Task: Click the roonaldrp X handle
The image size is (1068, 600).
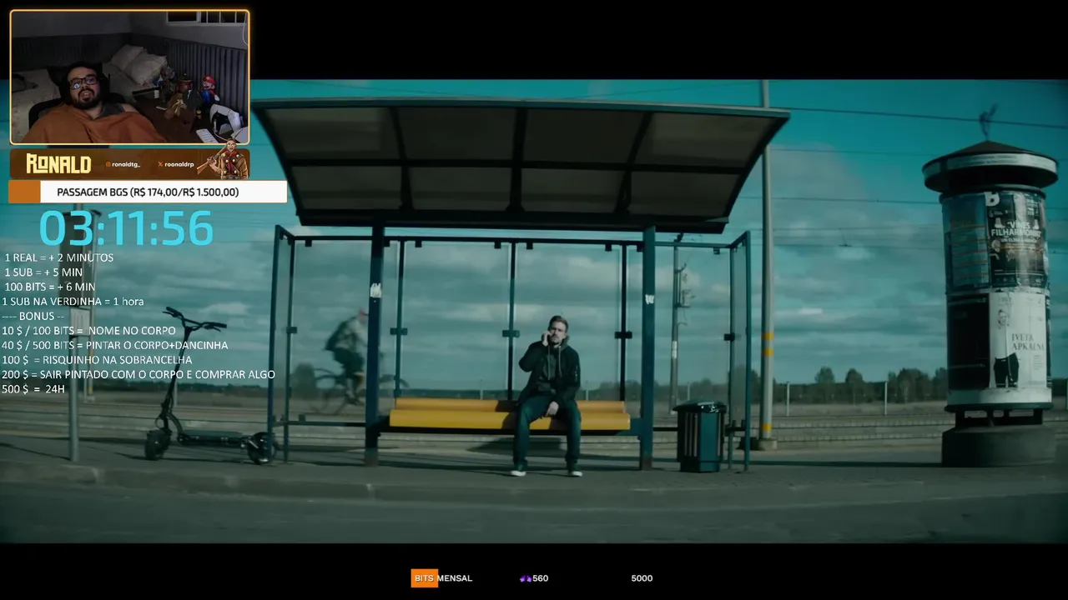Action: click(179, 164)
